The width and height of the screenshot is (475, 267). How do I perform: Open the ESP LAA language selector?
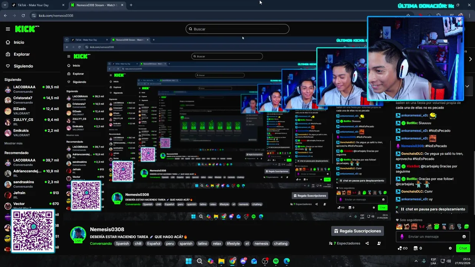pyautogui.click(x=433, y=261)
